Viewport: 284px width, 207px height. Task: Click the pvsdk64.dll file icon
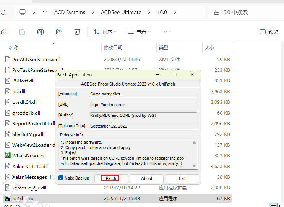pos(7,102)
